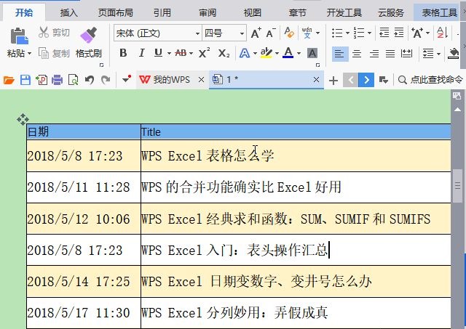Set center text alignment
466x329 pixels.
tap(357, 54)
